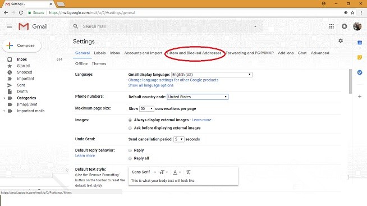The image size is (367, 206).
Task: Click the Chrome profile icon in title bar
Action: tap(324, 3)
